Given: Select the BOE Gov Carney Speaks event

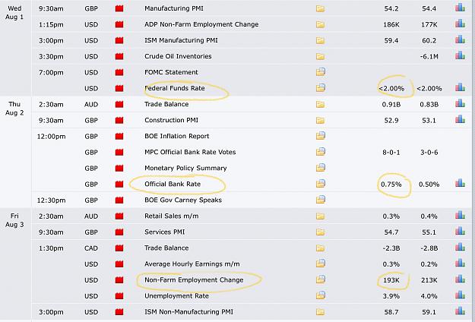Looking at the screenshot, I should (183, 200).
